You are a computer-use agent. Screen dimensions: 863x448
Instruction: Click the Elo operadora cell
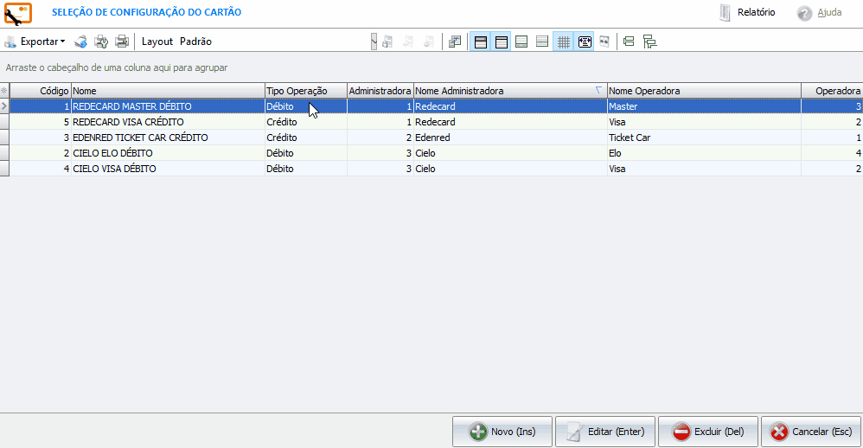tap(704, 153)
